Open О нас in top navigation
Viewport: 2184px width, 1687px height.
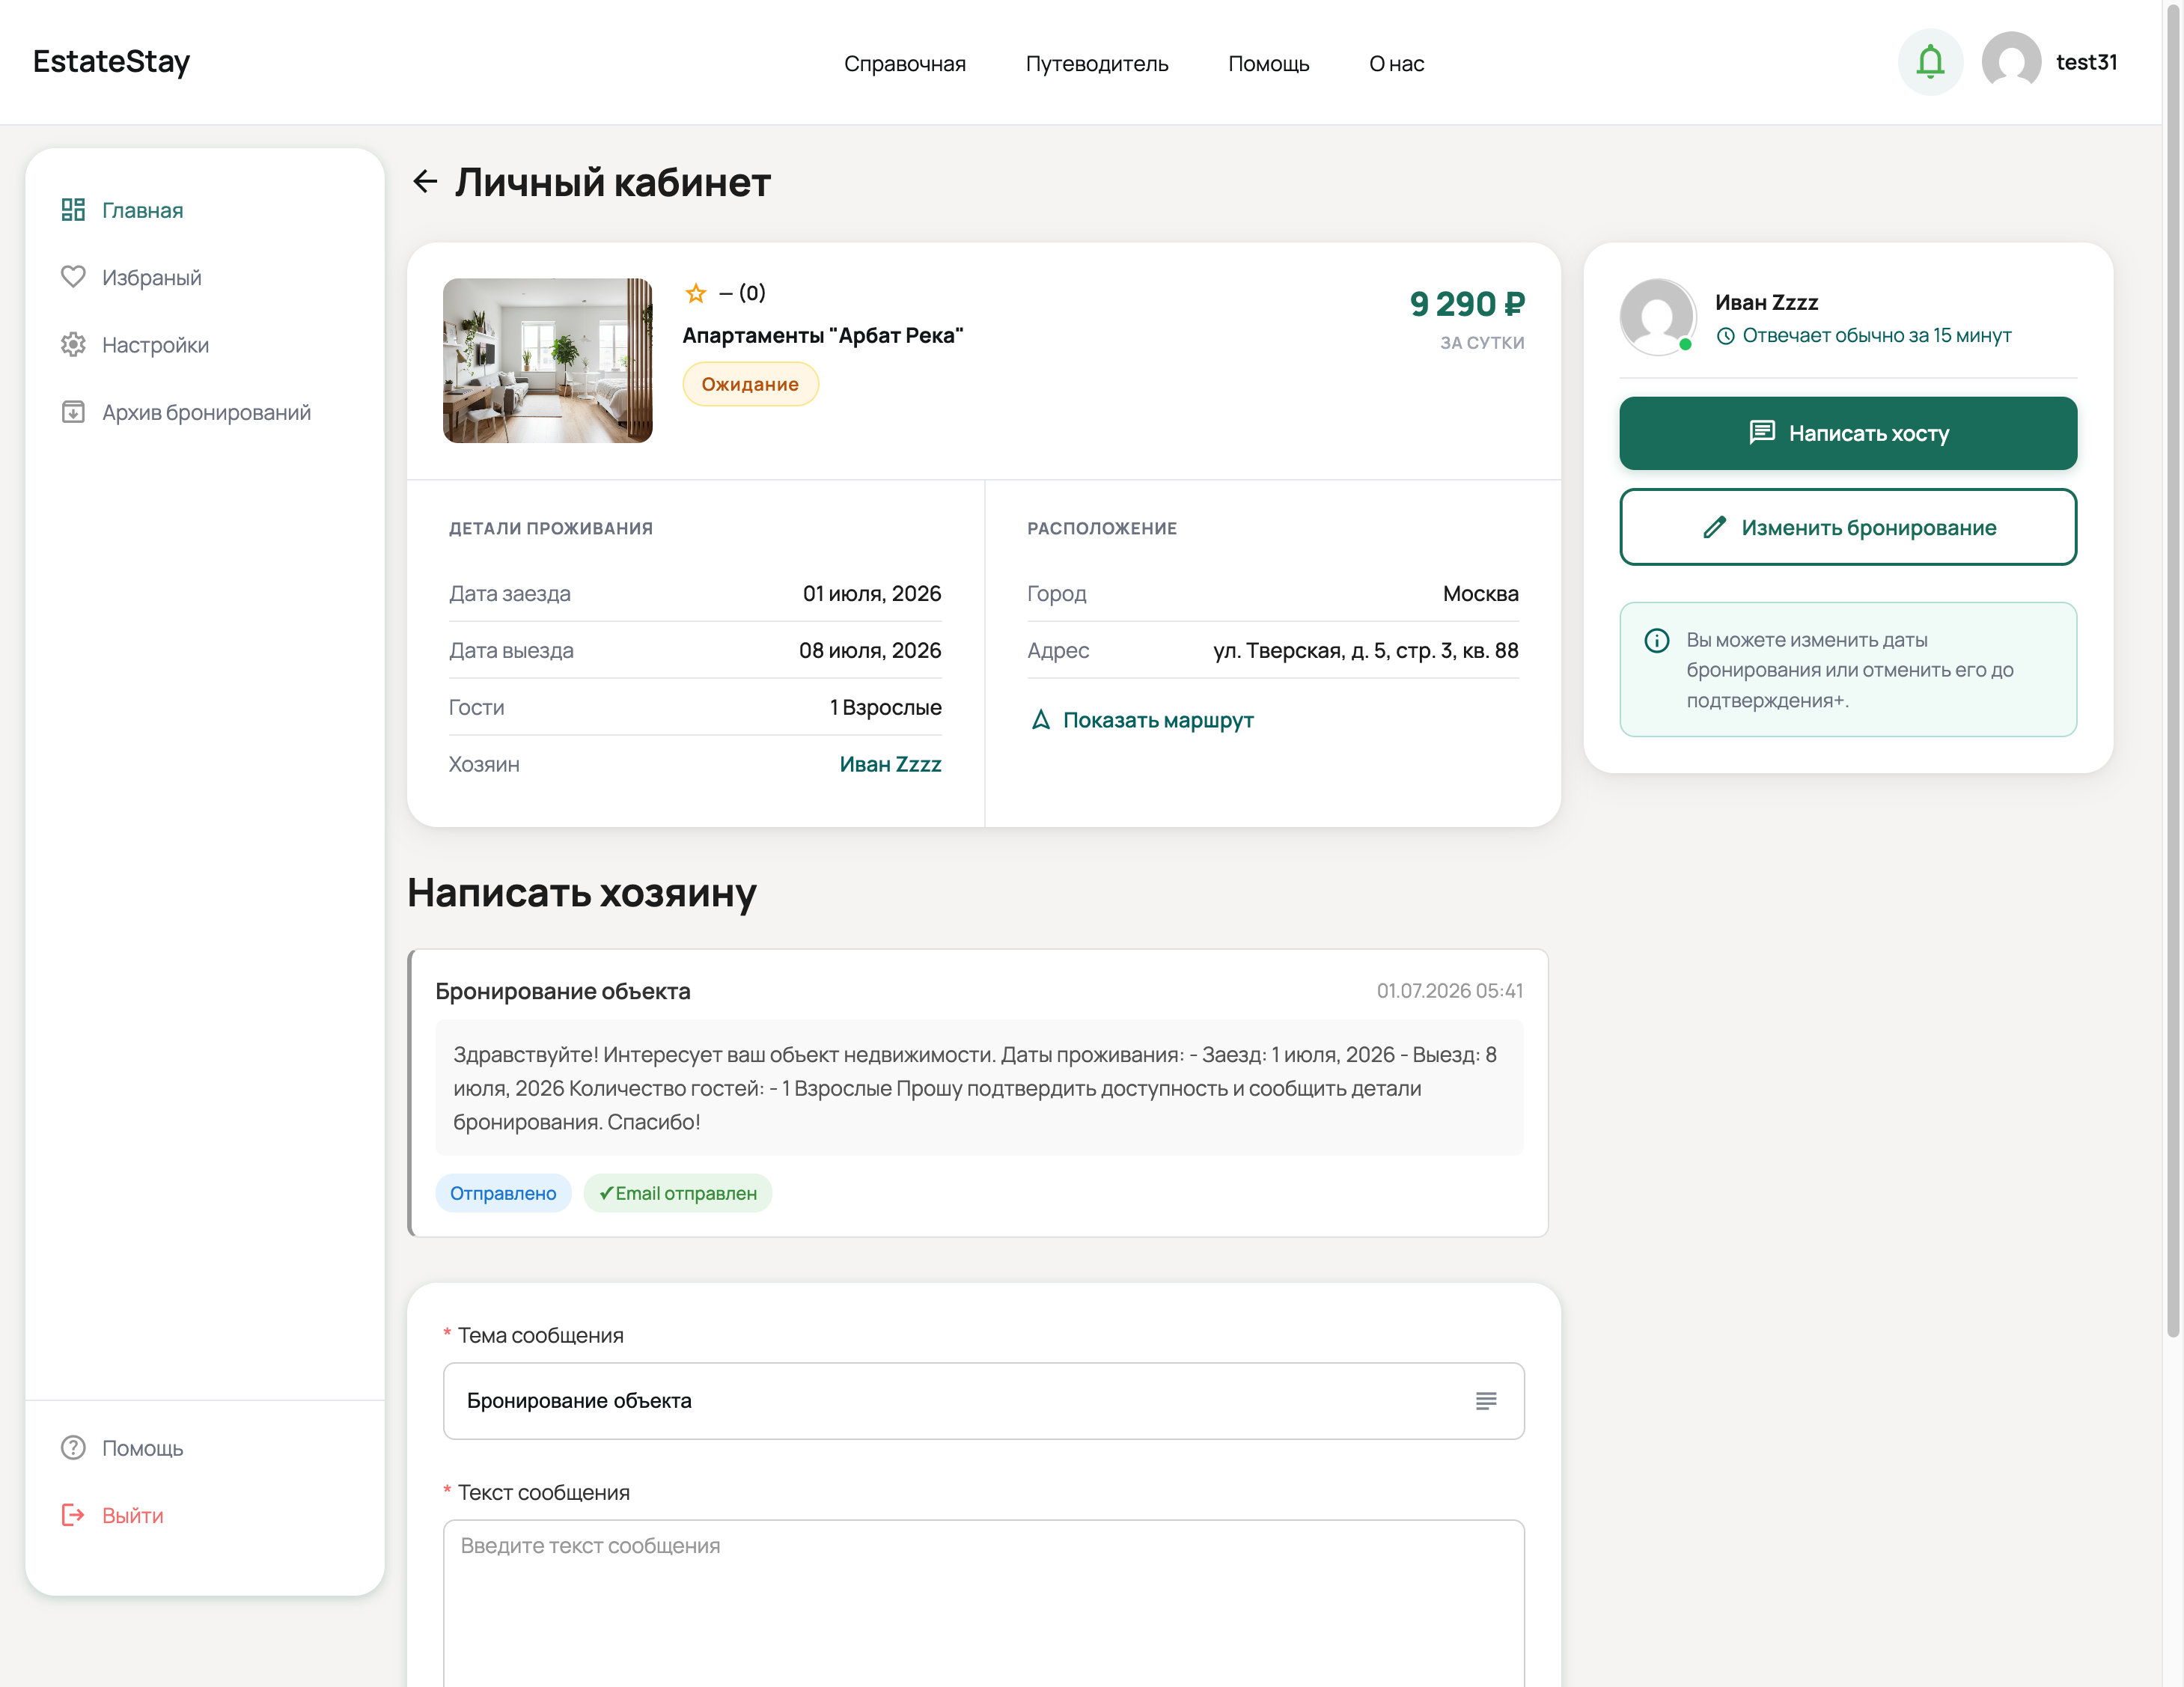(1397, 64)
